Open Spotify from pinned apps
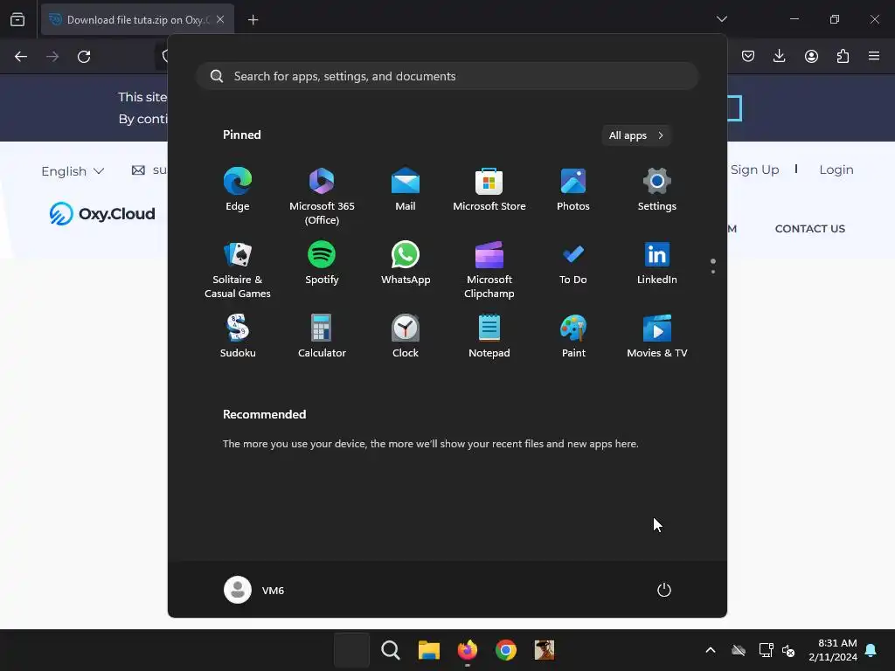This screenshot has width=895, height=671. pyautogui.click(x=322, y=262)
